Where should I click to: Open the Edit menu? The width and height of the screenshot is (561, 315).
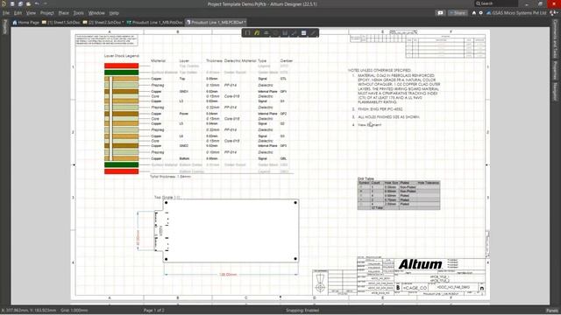click(x=18, y=13)
